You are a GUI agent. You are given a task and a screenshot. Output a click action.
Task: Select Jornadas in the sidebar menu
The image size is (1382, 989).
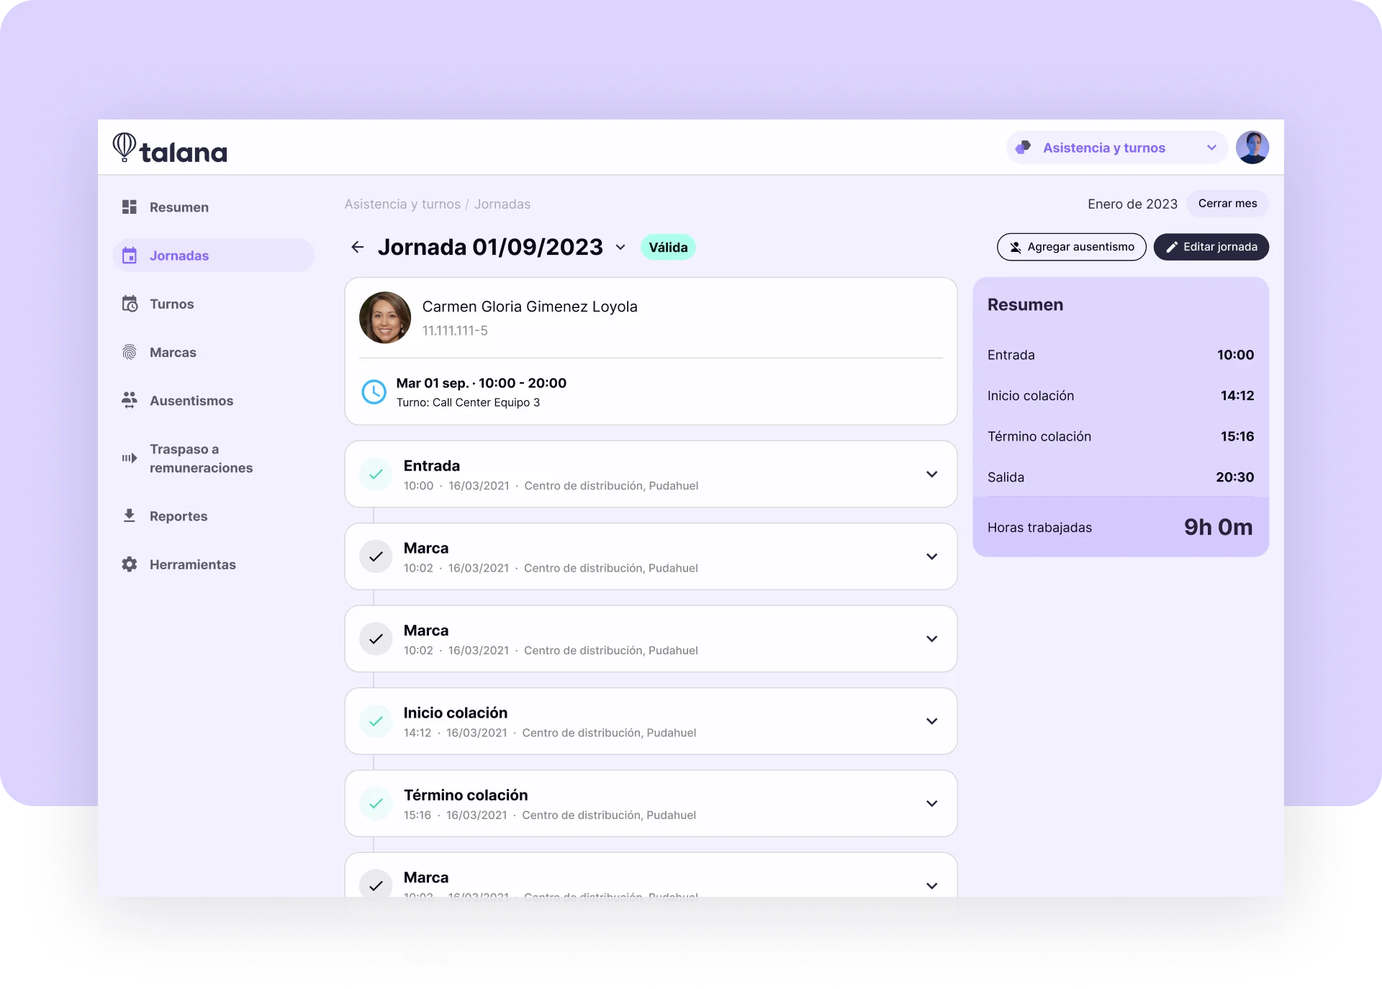tap(179, 256)
